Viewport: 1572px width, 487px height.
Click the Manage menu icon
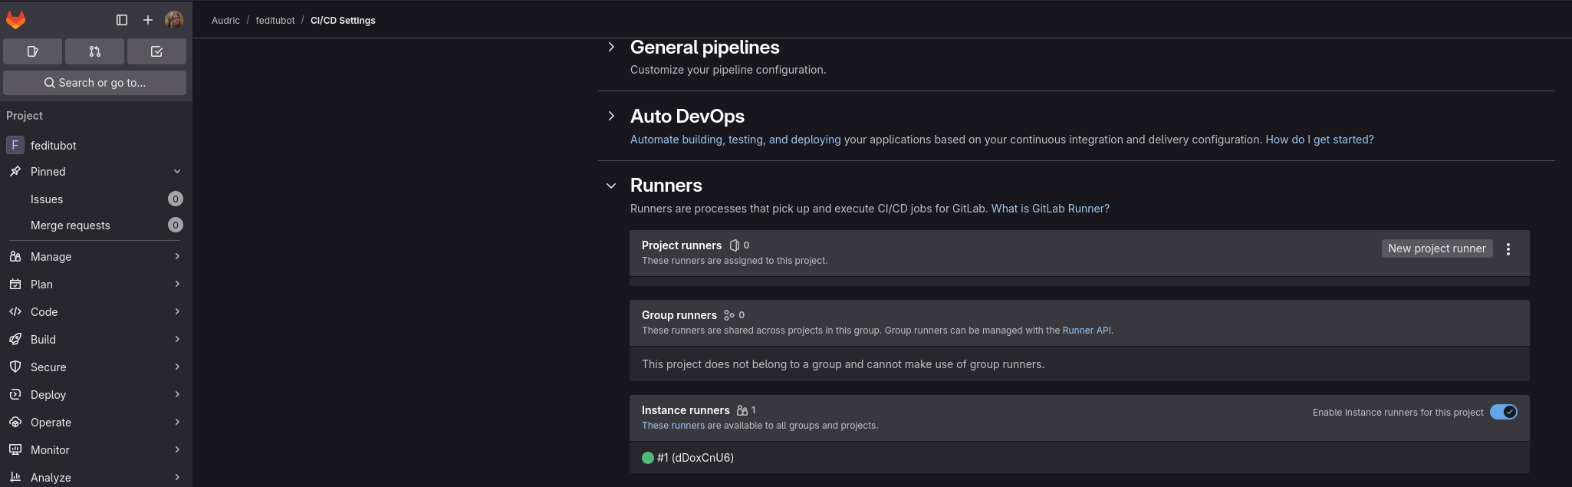pos(15,257)
